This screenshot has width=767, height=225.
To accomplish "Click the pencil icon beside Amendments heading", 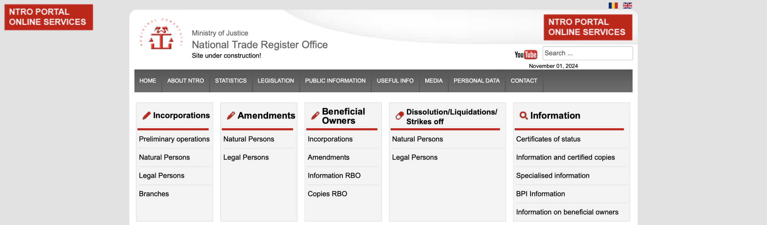I will pyautogui.click(x=231, y=115).
